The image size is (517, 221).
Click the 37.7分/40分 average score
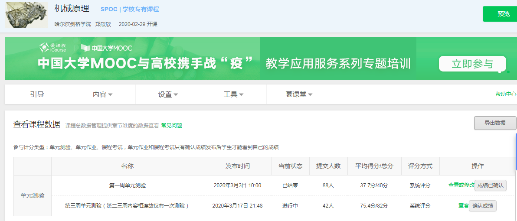tap(374, 185)
